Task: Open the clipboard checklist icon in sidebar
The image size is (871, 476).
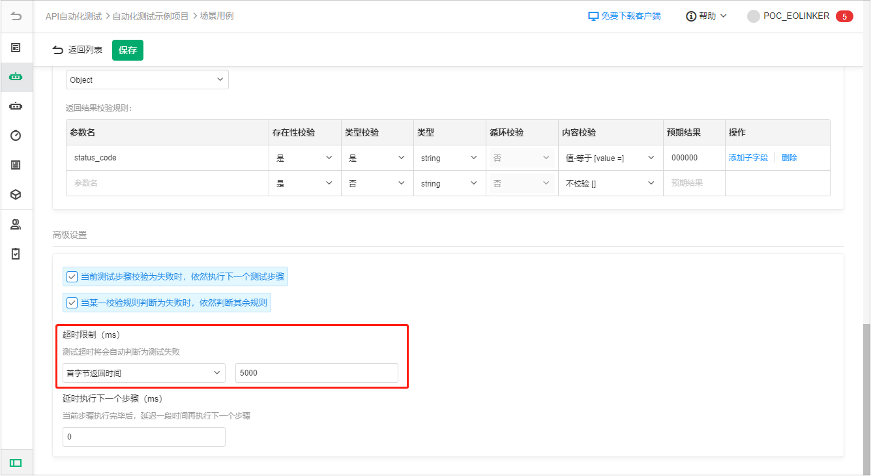Action: point(16,254)
